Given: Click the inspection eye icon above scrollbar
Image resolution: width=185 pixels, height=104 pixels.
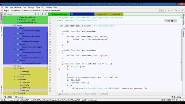Looking at the screenshot, I should point(181,17).
